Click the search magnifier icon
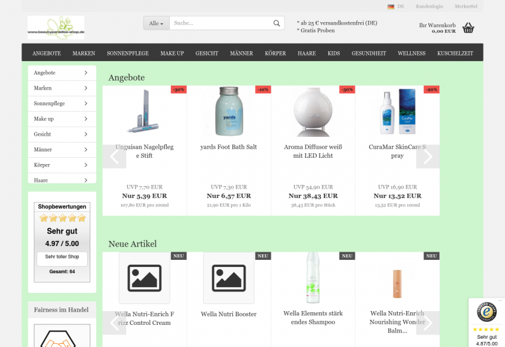 point(276,23)
